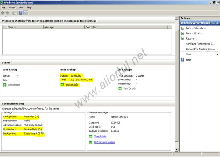
Task: Click green arrow icon under Next Backup
Action: (x=62, y=84)
